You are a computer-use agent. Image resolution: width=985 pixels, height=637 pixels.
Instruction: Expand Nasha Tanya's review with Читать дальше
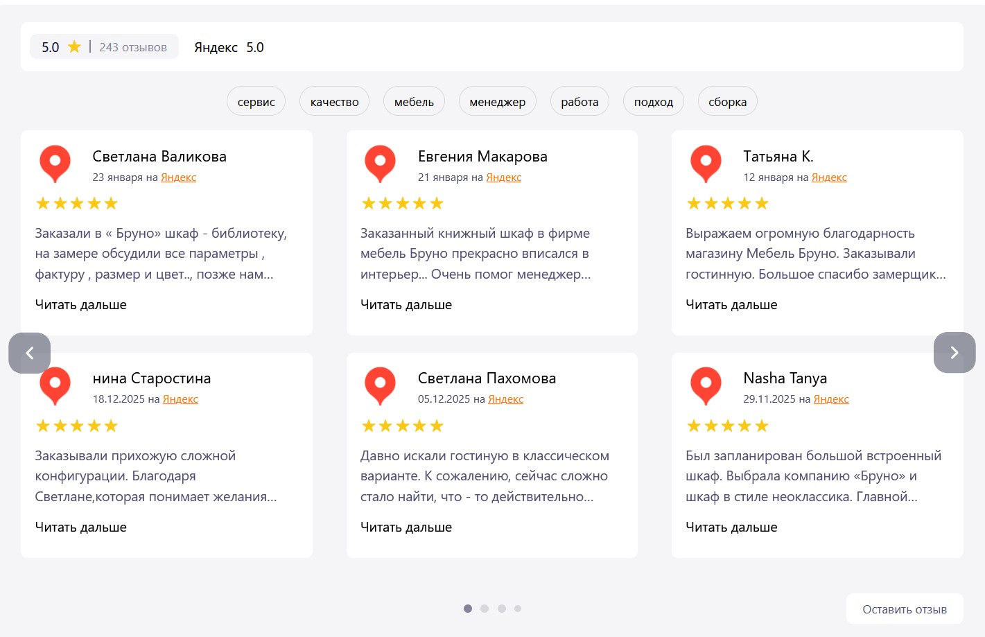tap(731, 527)
